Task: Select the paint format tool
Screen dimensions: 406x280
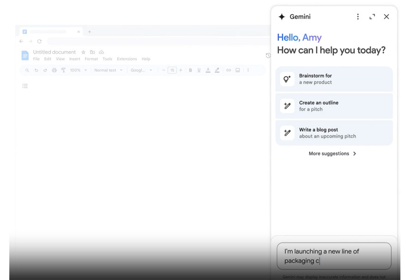Action: pos(63,70)
